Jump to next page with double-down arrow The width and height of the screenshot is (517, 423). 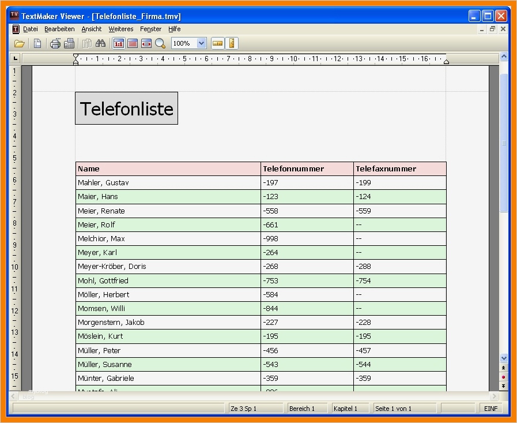504,385
